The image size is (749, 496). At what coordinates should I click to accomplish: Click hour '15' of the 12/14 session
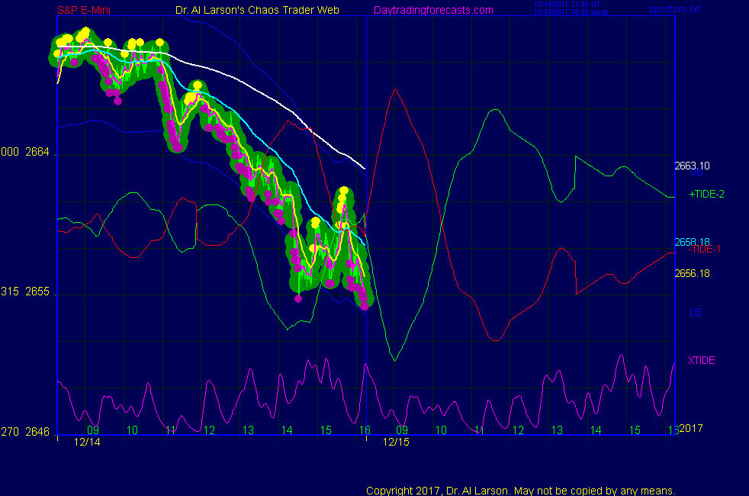click(x=326, y=430)
